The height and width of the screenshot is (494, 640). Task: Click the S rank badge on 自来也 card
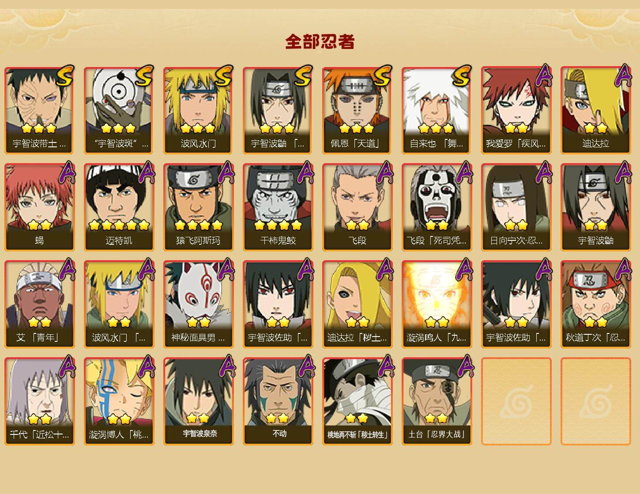(462, 76)
